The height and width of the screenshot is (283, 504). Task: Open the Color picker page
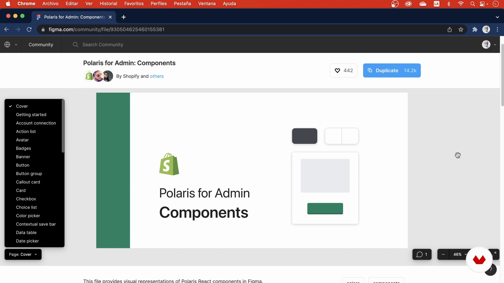point(28,216)
